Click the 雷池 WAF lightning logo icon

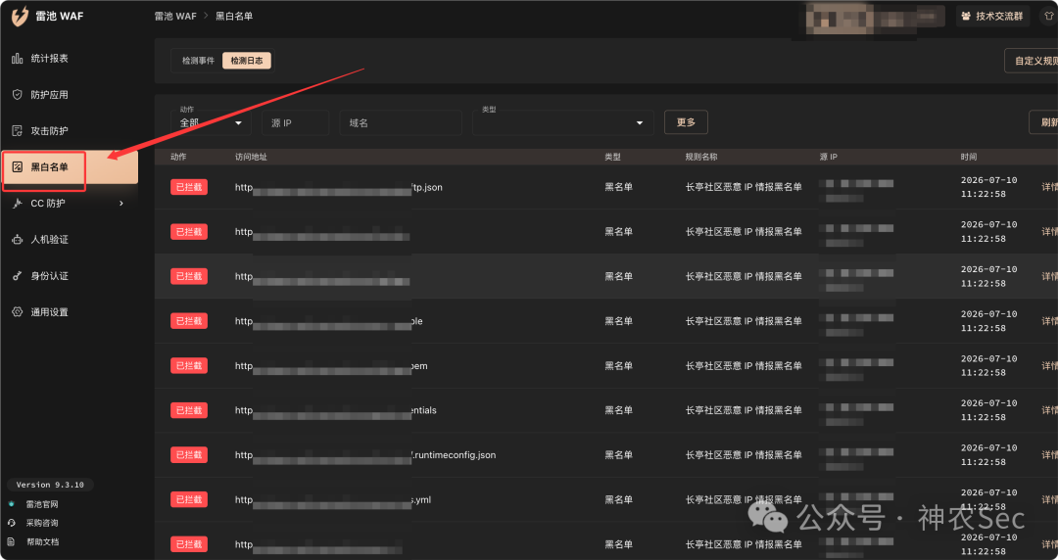[20, 16]
